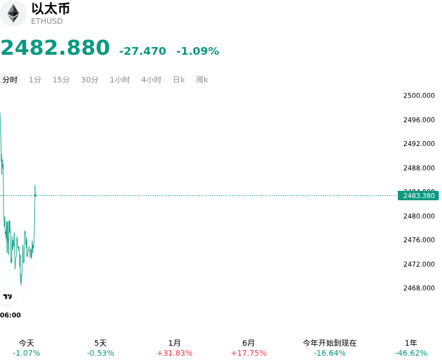The height and width of the screenshot is (364, 442).
Task: Click the 以太币 asset title
Action: 51,9
